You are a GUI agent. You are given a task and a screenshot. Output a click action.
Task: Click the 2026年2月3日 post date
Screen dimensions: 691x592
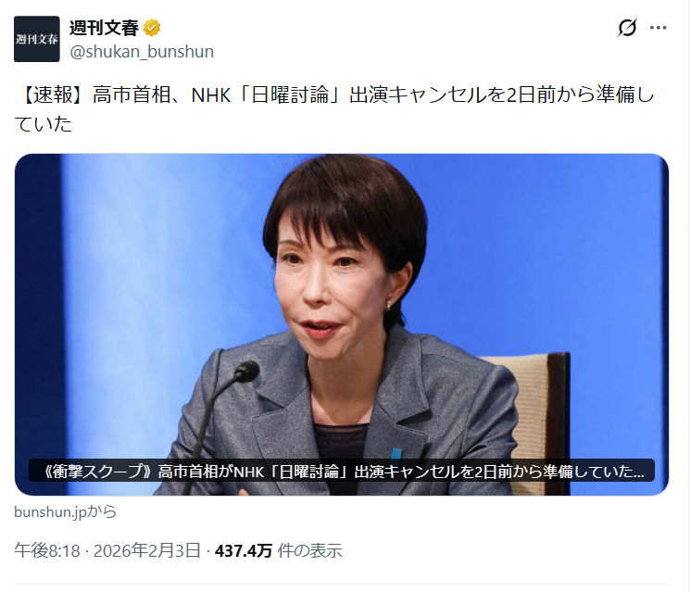coord(146,551)
